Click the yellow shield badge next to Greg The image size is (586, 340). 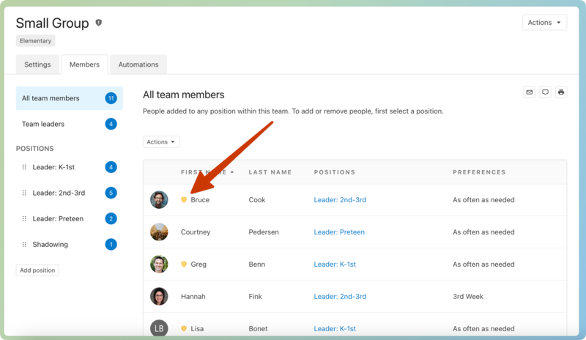pos(184,265)
